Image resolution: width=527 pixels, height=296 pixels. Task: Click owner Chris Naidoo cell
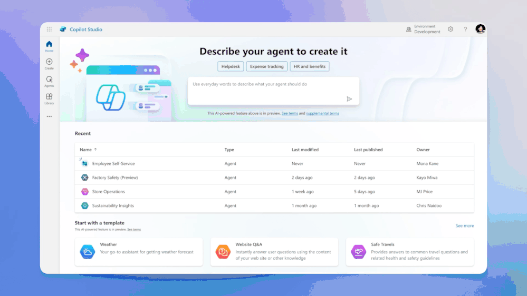tap(429, 206)
